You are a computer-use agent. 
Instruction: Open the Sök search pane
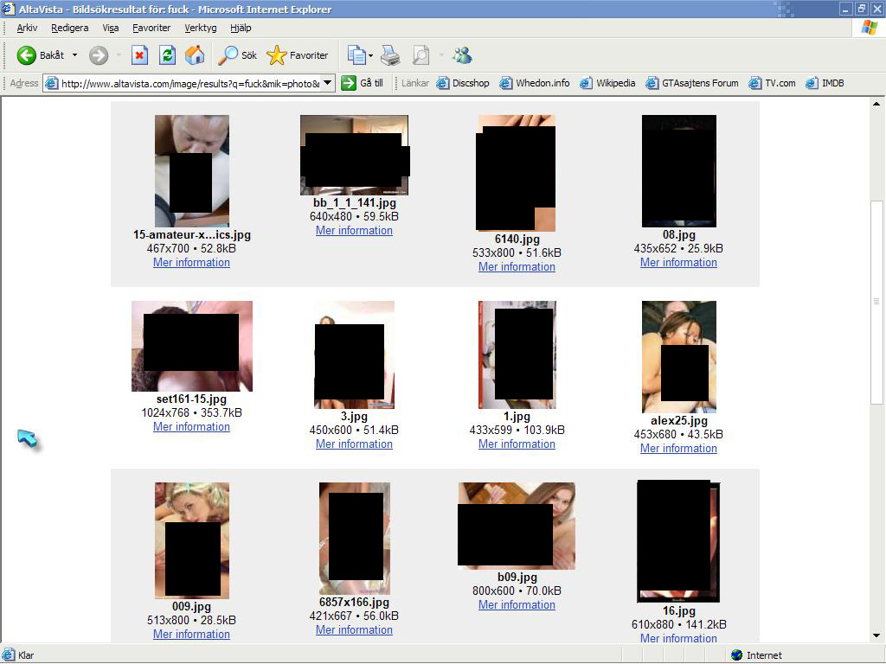pyautogui.click(x=237, y=55)
